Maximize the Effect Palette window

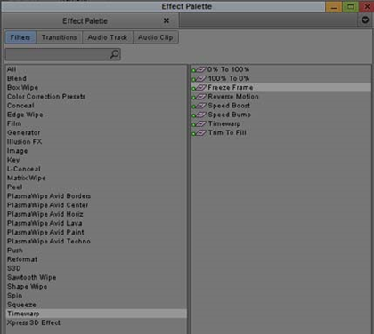pos(350,6)
